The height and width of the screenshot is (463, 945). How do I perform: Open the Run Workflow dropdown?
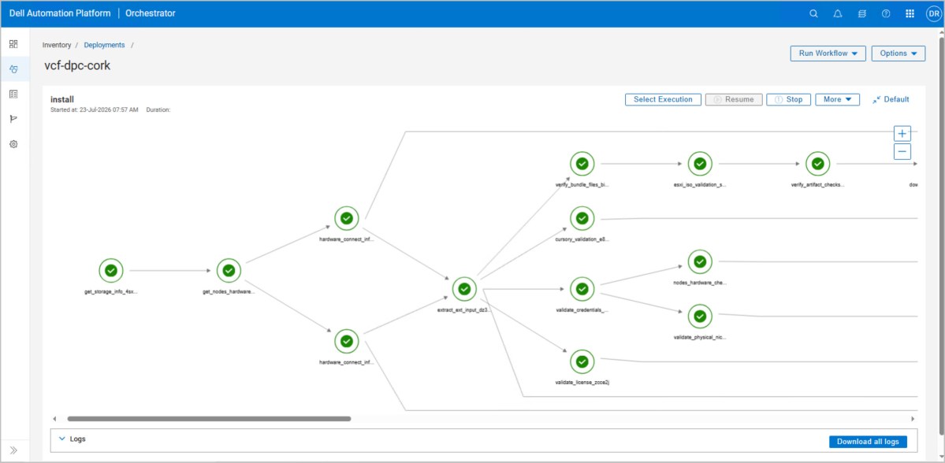coord(828,53)
